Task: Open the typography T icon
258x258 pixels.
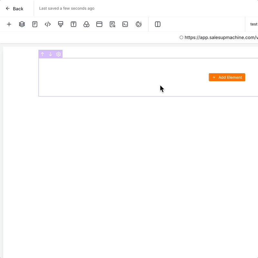Action: pos(74,25)
